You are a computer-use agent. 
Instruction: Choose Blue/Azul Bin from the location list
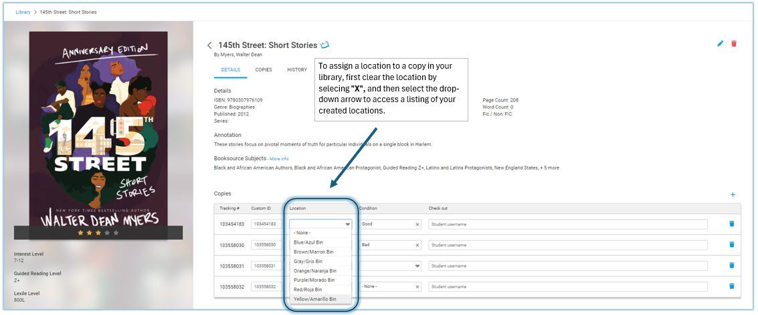(320, 243)
